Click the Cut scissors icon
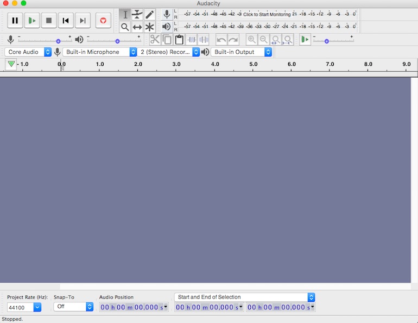This screenshot has width=418, height=323. 155,40
